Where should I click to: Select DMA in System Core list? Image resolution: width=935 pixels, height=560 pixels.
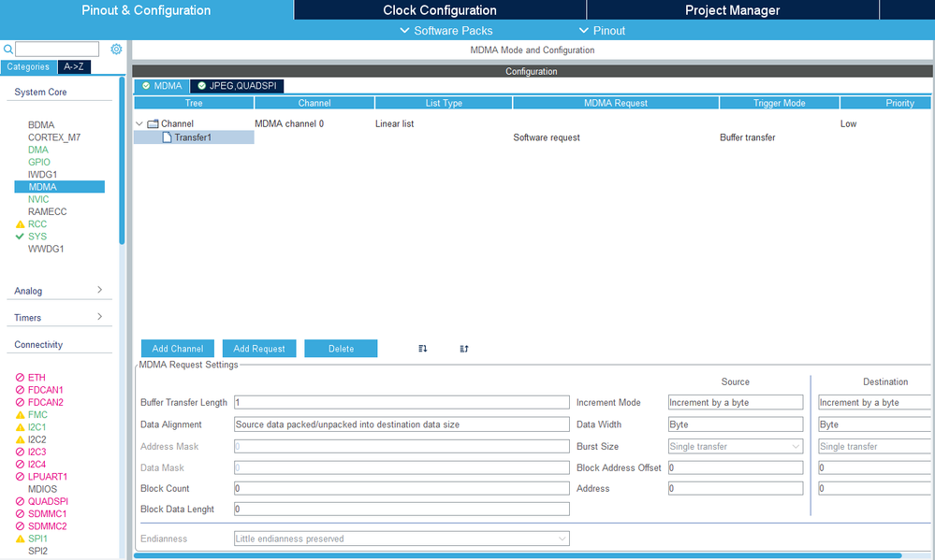38,150
